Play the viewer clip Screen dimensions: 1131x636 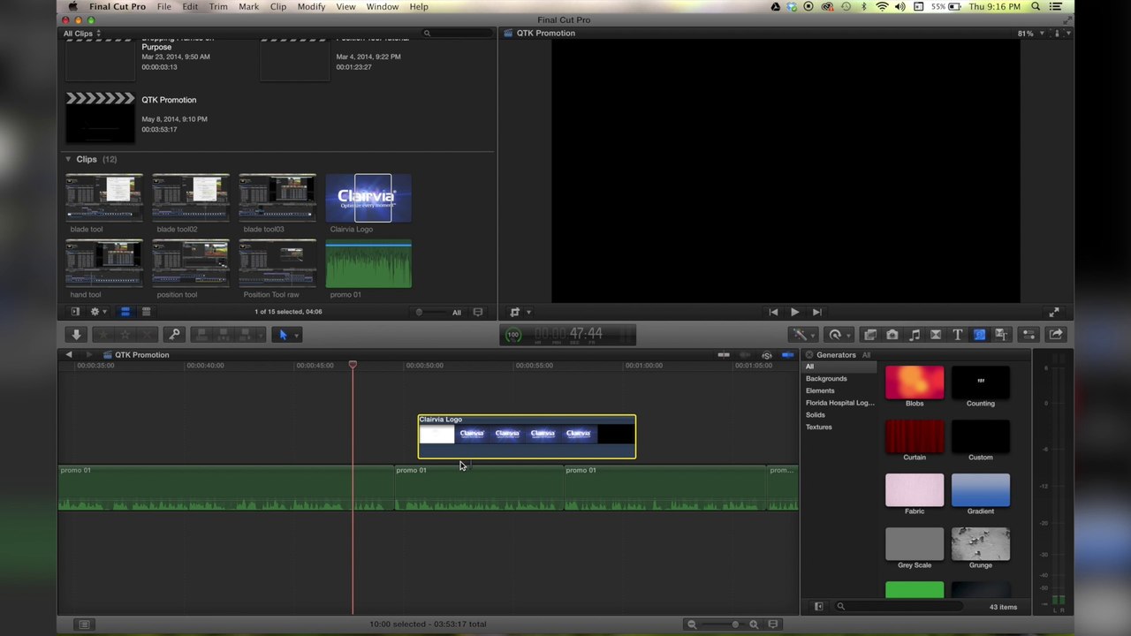pyautogui.click(x=794, y=312)
